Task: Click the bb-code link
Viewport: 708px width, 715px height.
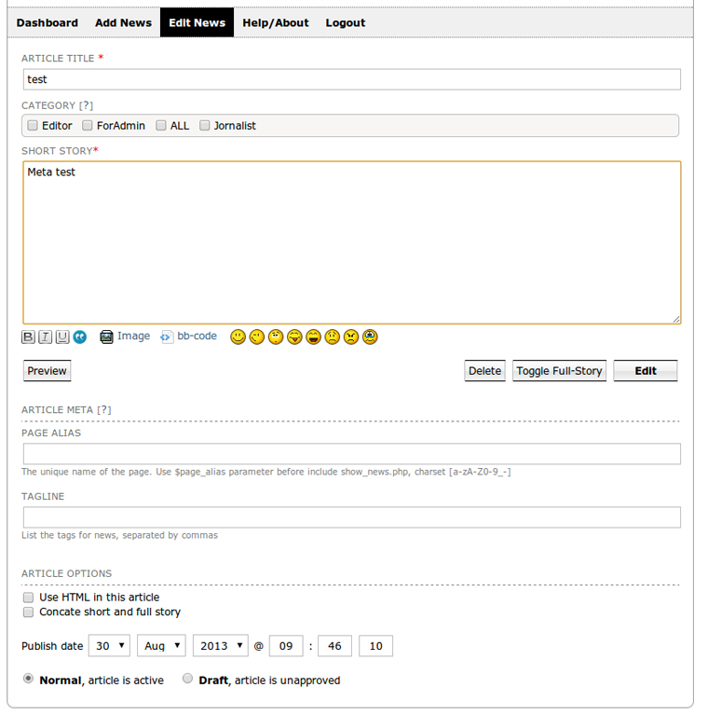Action: pos(197,337)
